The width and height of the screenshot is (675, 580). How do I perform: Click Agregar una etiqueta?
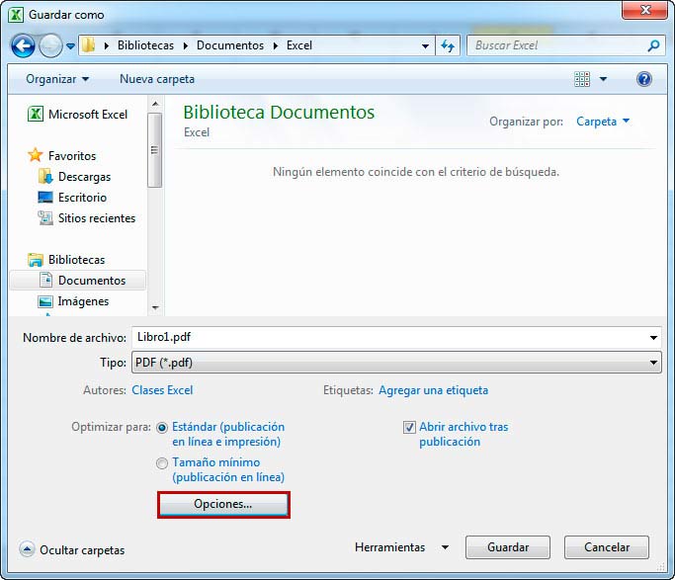[433, 390]
